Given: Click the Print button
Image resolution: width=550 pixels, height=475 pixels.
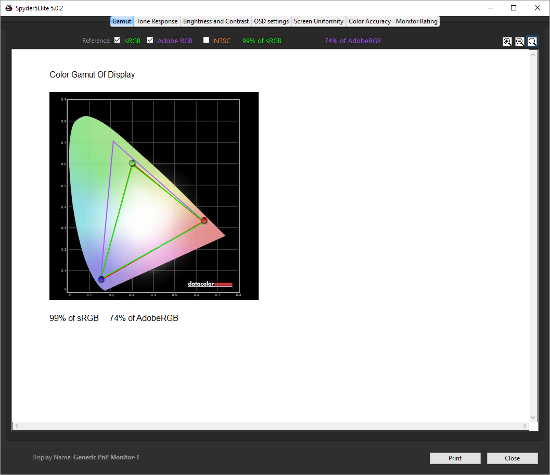Looking at the screenshot, I should click(455, 458).
